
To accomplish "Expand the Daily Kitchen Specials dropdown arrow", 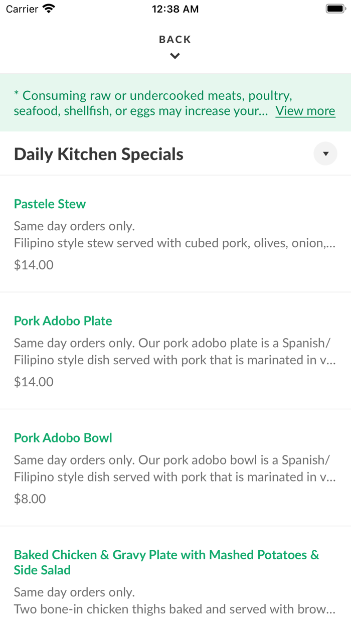I will [x=325, y=153].
